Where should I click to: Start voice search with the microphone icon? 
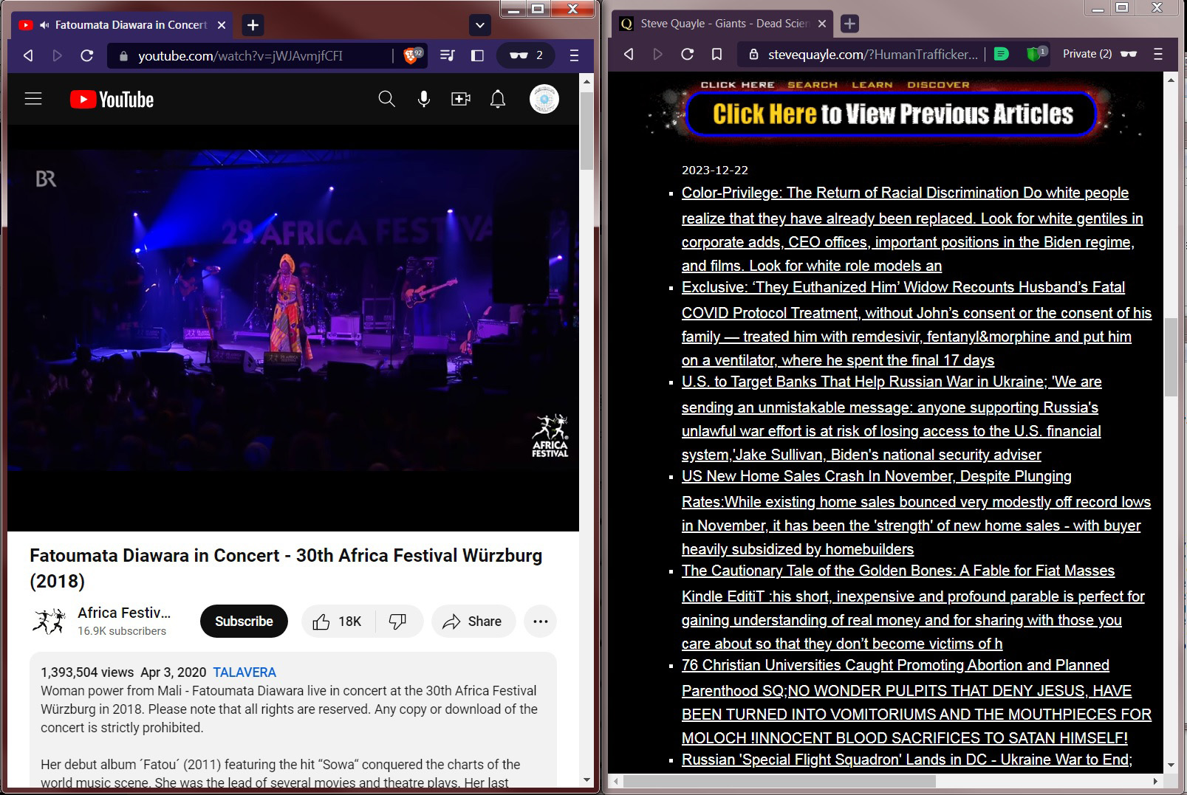click(423, 98)
